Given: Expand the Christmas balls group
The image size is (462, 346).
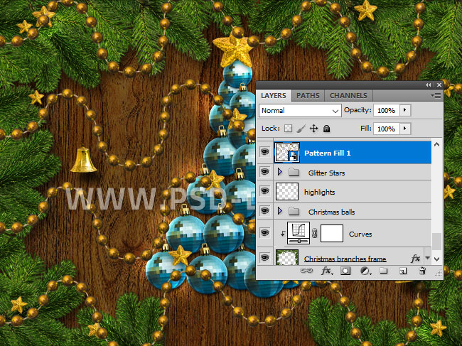Looking at the screenshot, I should [x=279, y=211].
